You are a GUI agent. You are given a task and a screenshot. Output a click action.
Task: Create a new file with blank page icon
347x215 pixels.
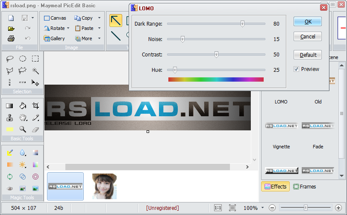pos(11,18)
